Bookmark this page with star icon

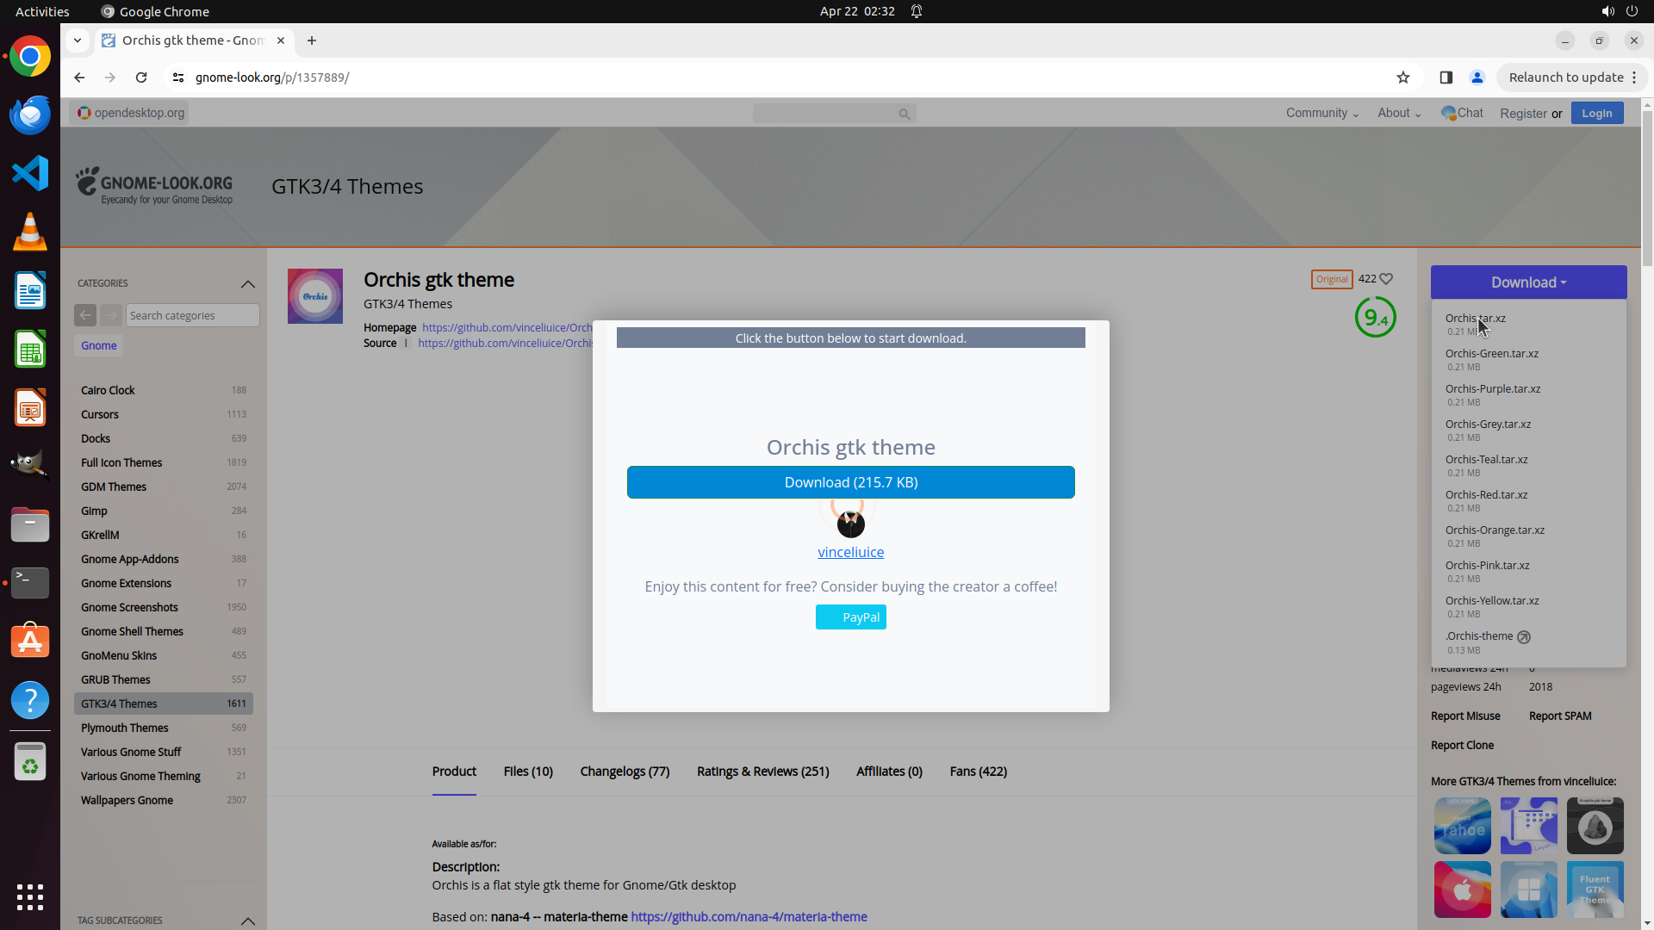tap(1403, 77)
